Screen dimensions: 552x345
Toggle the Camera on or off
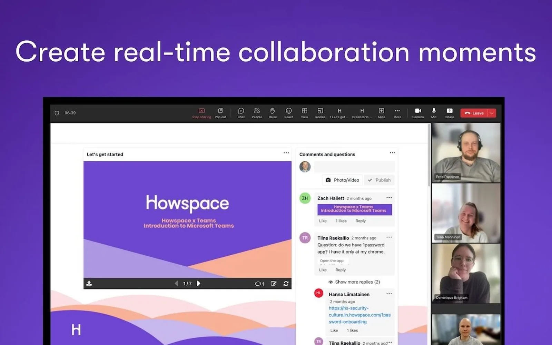click(x=418, y=113)
